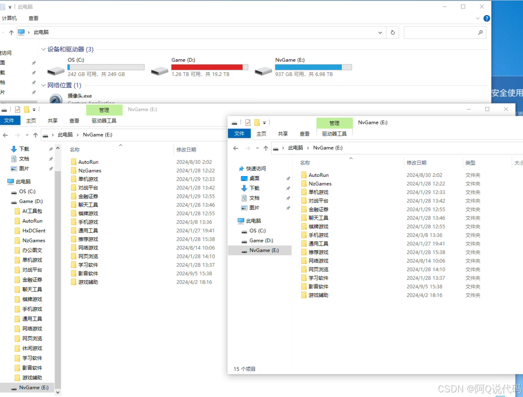This screenshot has height=397, width=523.
Task: Select 影音软件 folder in front window list
Action: tap(315, 287)
